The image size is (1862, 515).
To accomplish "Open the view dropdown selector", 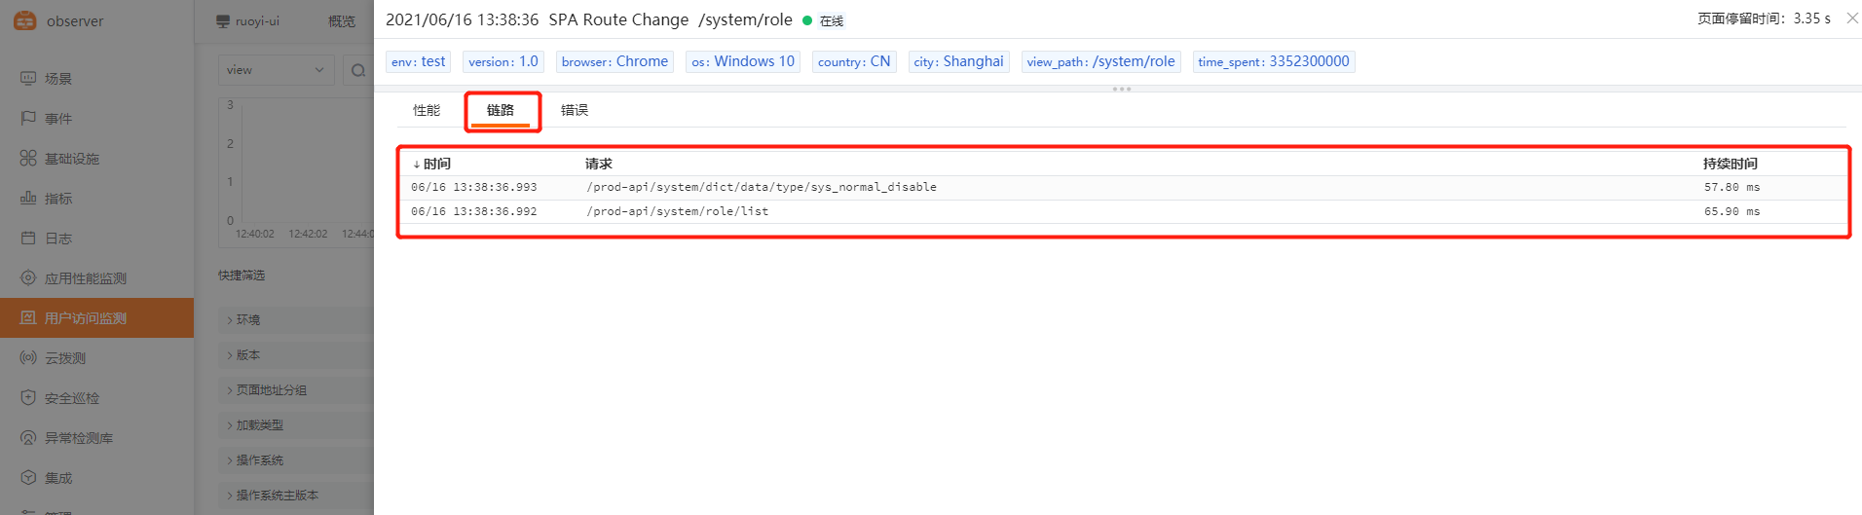I will click(276, 70).
